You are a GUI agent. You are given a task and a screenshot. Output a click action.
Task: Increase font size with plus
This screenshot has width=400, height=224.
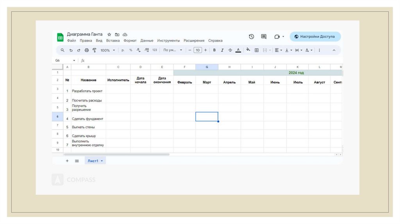pyautogui.click(x=205, y=50)
